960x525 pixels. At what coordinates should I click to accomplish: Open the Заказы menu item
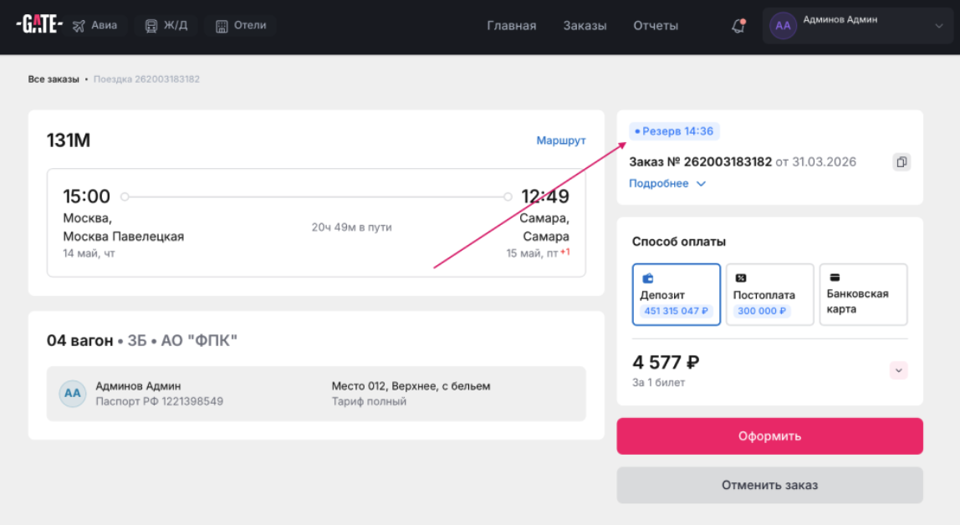(585, 26)
